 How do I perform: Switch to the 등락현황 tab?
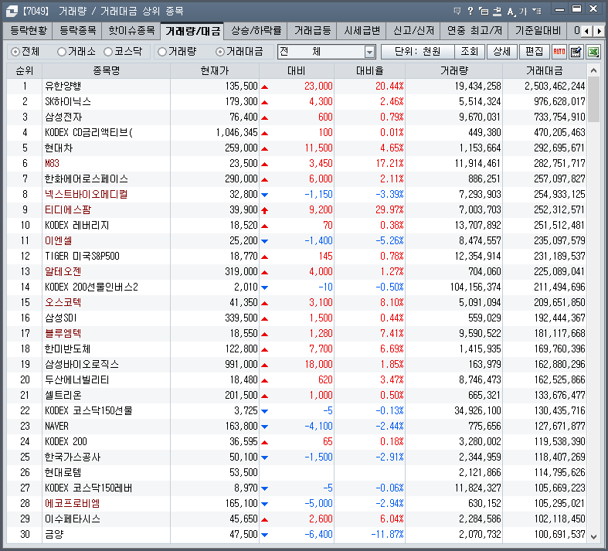28,31
